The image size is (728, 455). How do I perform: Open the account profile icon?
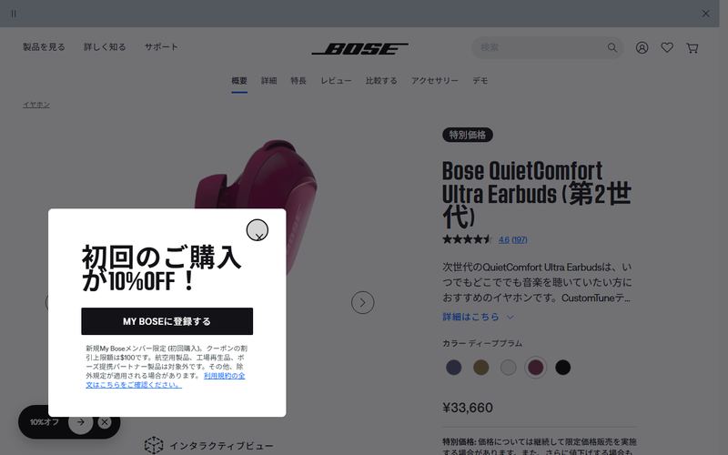coord(642,47)
